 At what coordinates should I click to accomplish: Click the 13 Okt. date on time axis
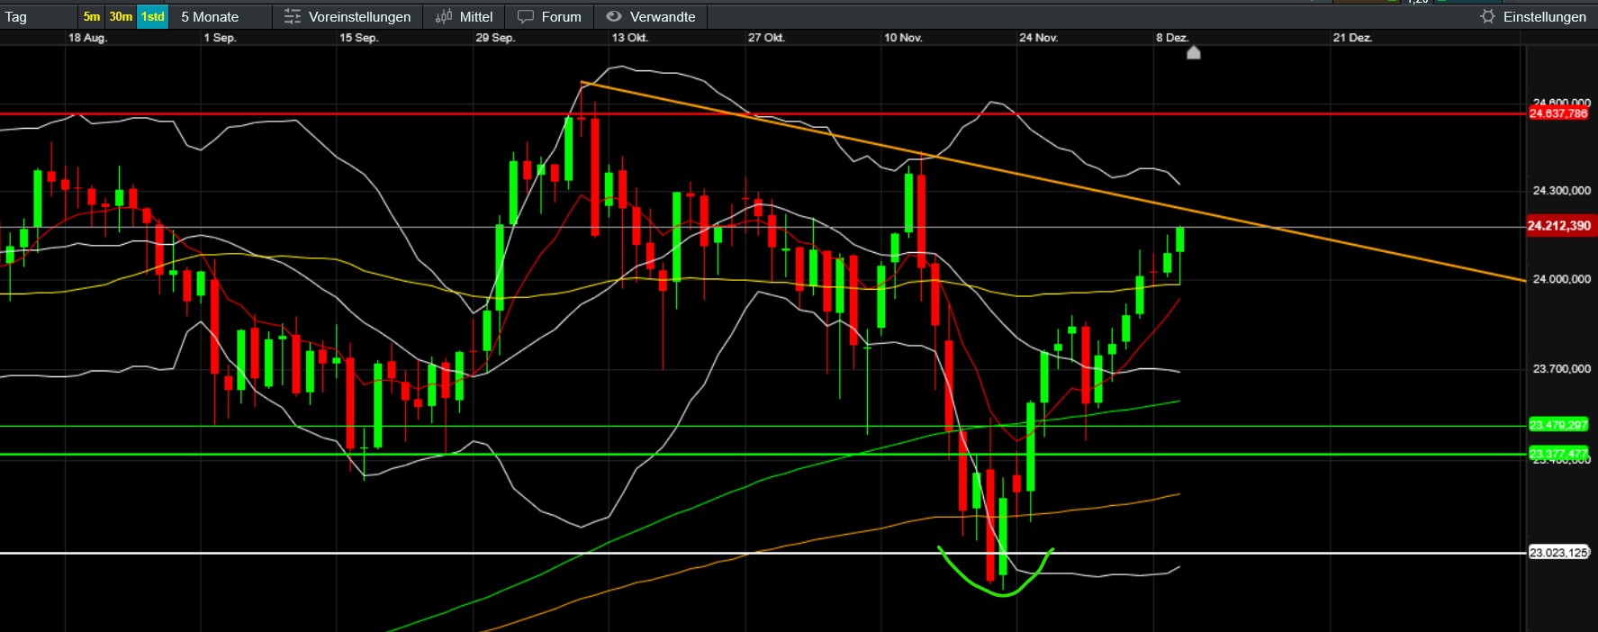629,38
